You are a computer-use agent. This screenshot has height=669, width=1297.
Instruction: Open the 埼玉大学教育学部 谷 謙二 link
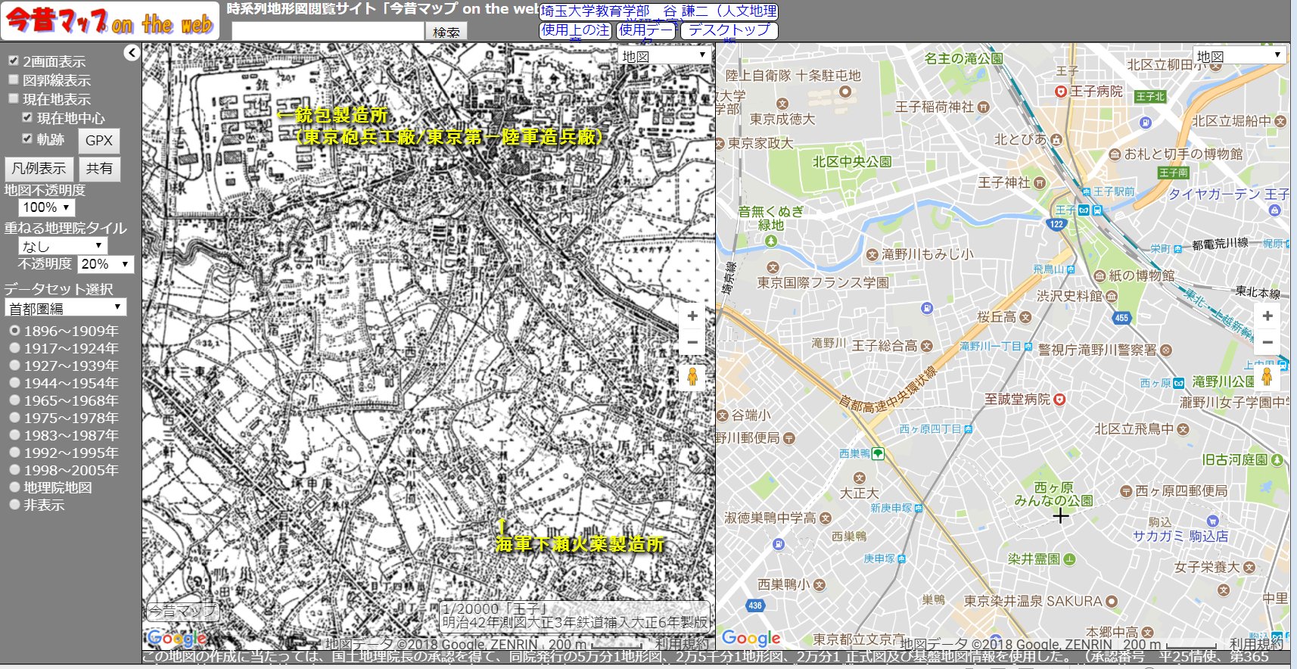(x=658, y=11)
